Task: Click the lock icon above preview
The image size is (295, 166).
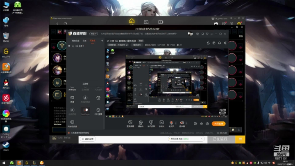Action: [x=208, y=43]
